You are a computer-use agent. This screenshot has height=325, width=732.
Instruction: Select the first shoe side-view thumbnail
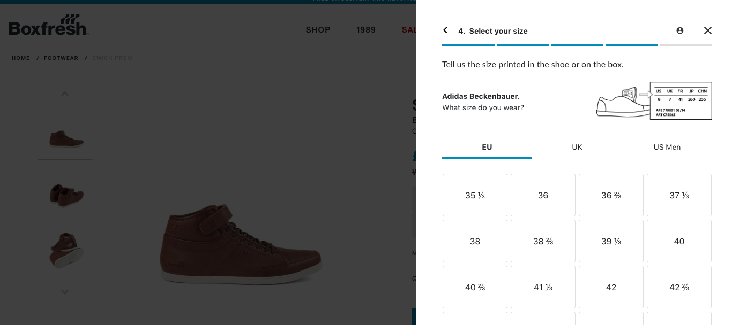coord(66,138)
